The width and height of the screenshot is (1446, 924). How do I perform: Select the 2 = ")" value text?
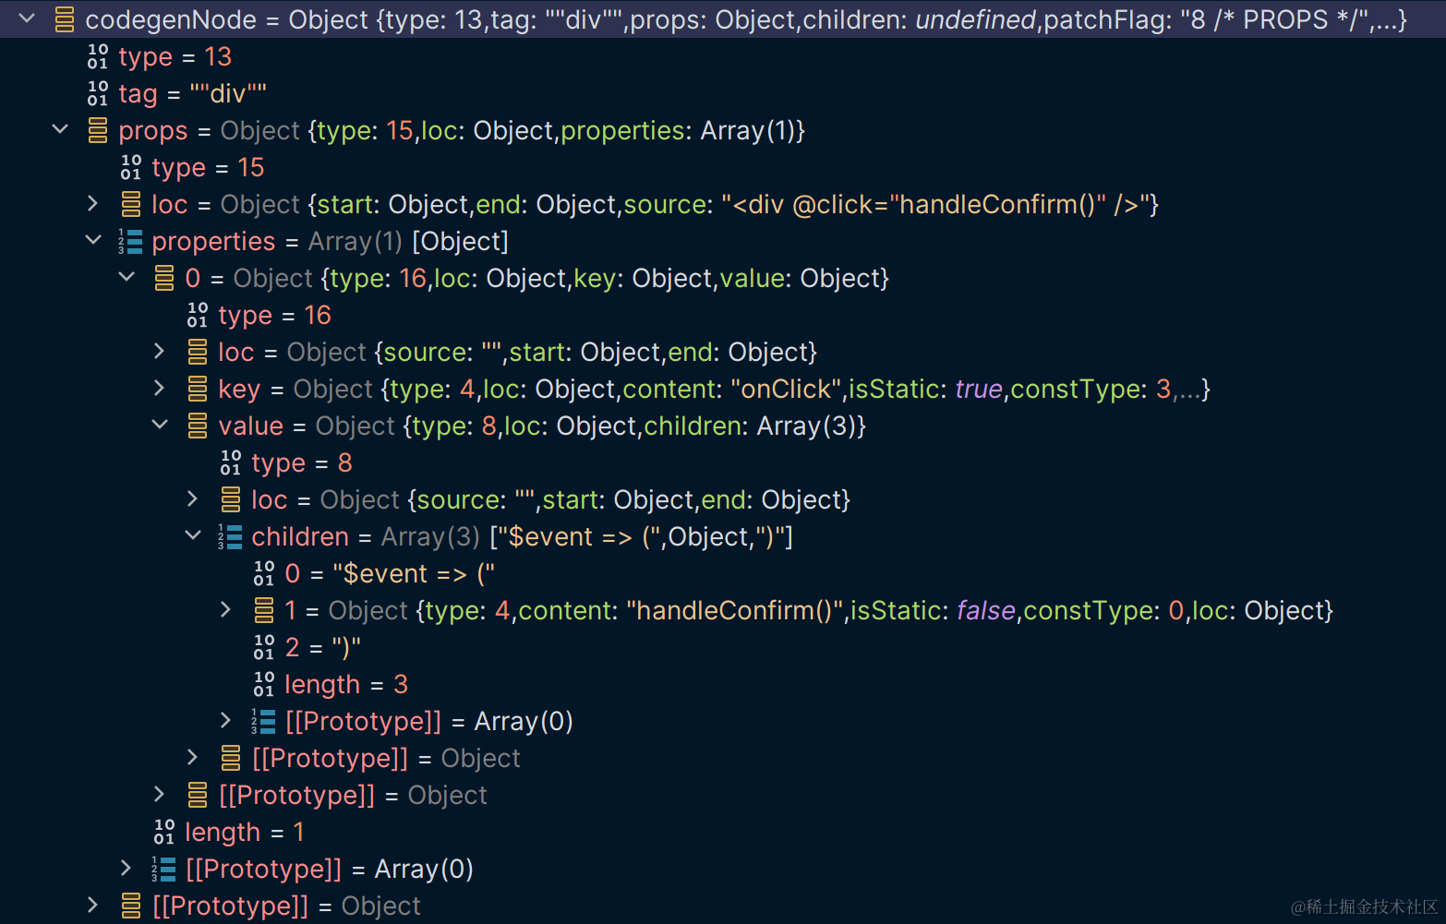[346, 647]
